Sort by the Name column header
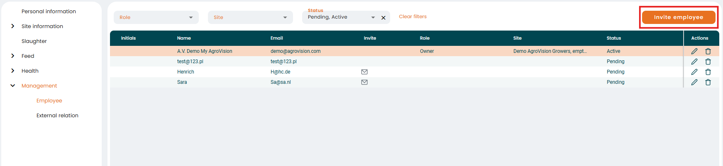 pyautogui.click(x=184, y=38)
